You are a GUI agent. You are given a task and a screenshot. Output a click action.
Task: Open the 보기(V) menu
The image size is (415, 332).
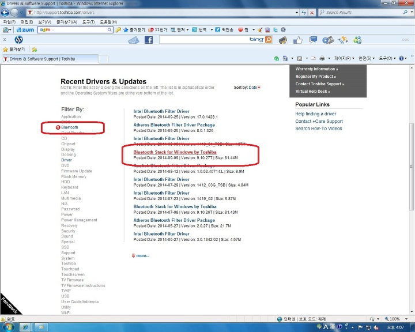[45, 22]
